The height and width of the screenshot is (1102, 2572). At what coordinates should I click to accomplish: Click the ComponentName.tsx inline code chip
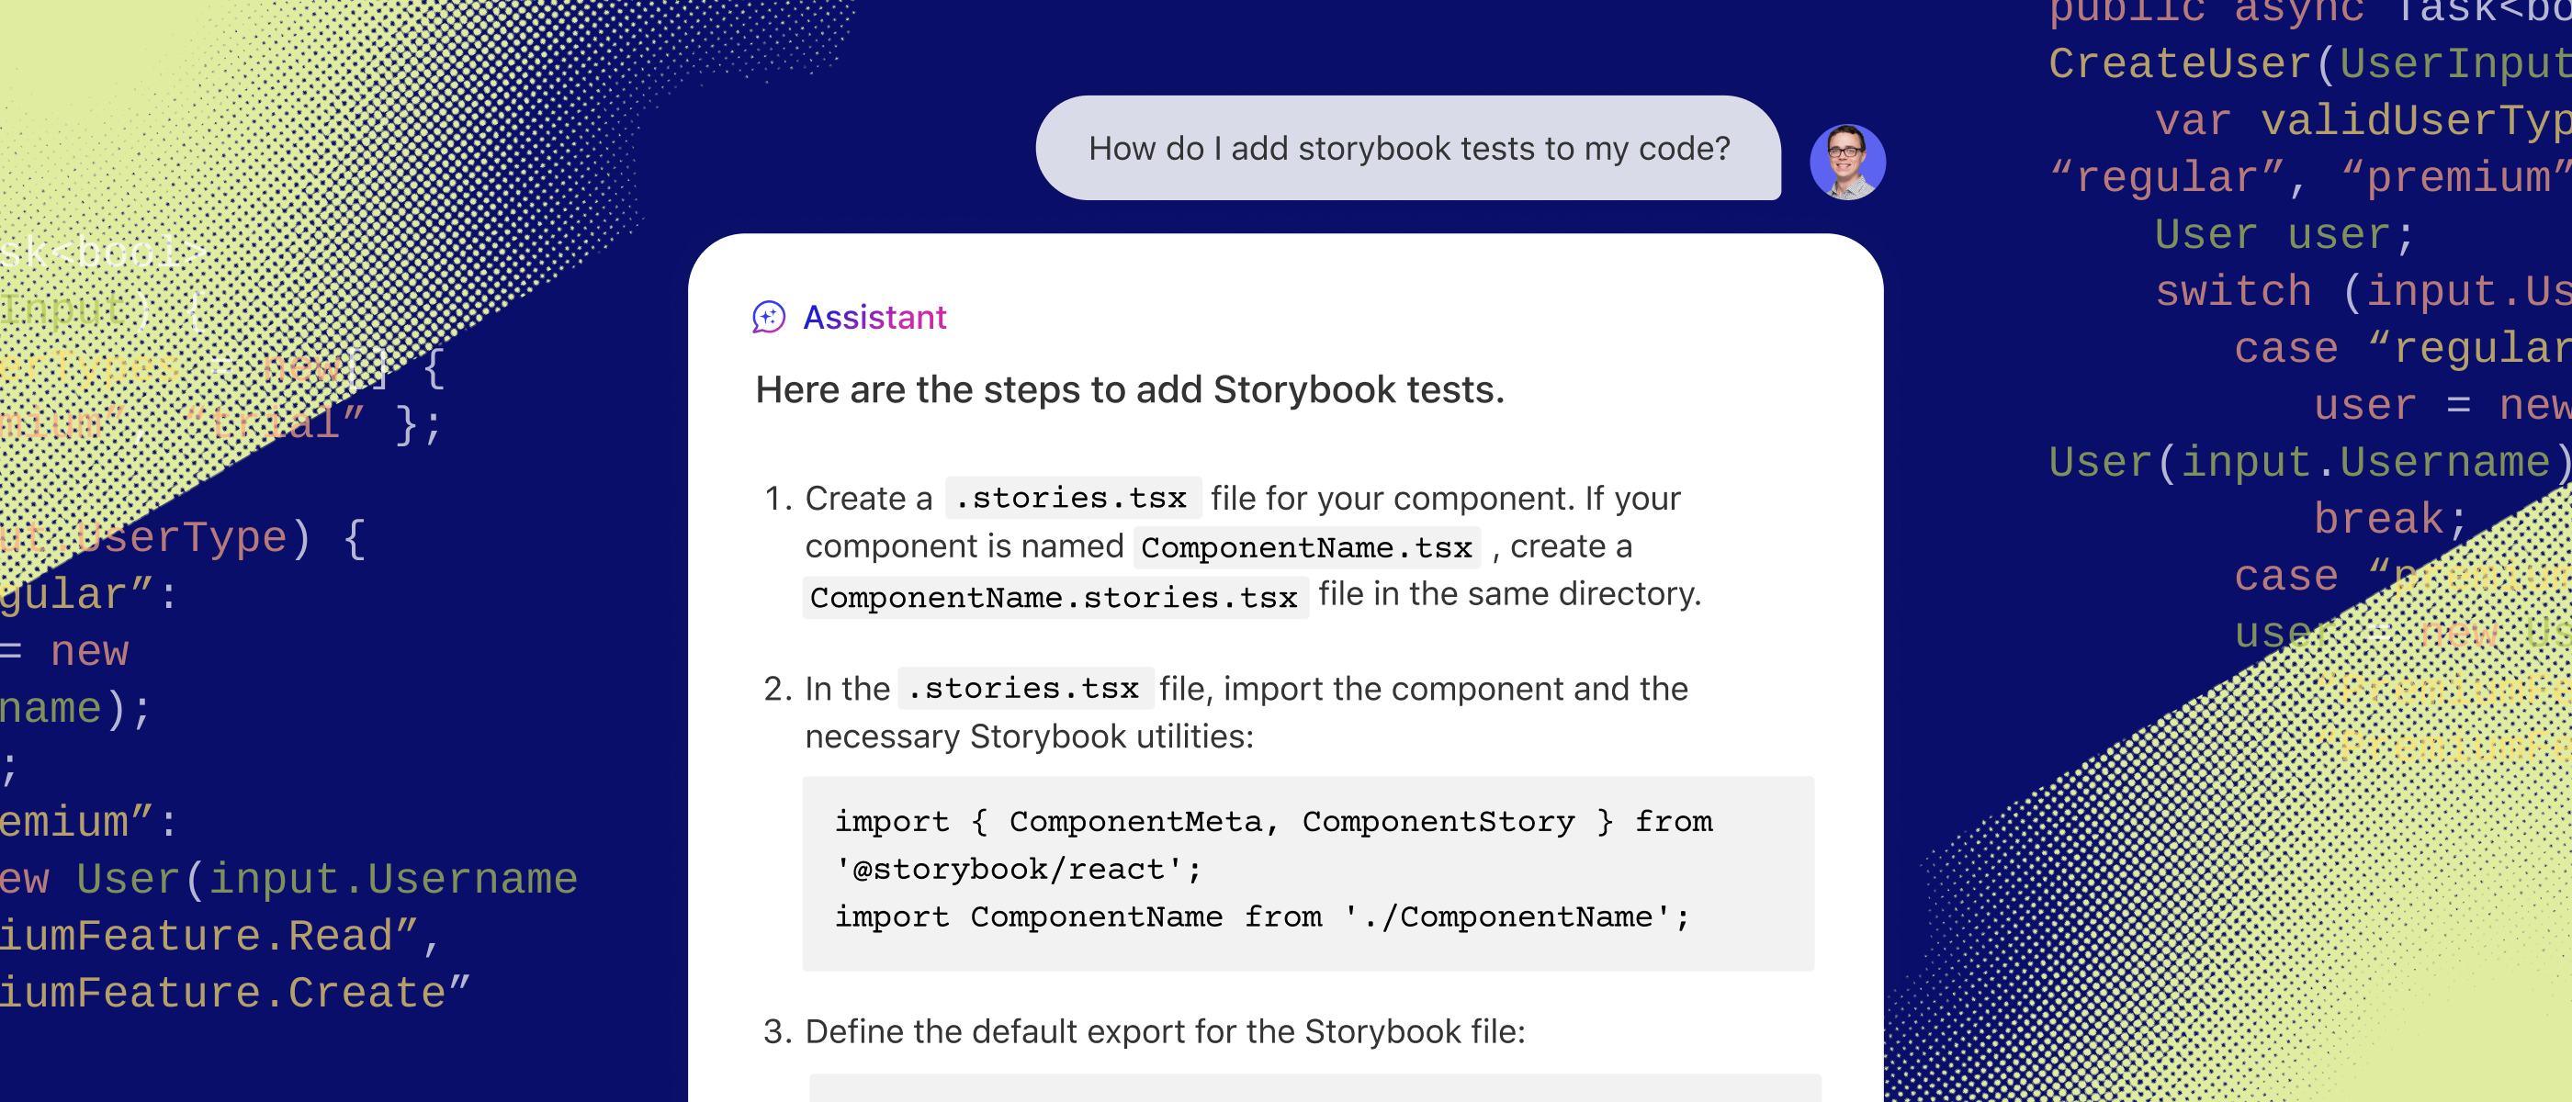coord(1306,547)
